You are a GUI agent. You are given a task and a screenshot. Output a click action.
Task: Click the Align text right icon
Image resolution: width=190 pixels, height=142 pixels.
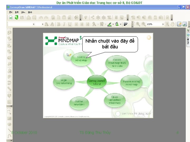point(88,24)
